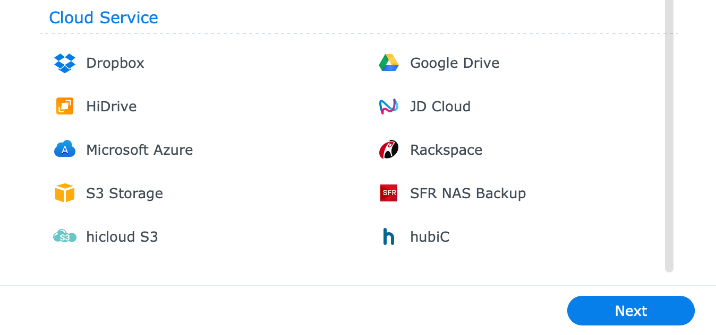Select HiDrive text in the list
The height and width of the screenshot is (335, 716).
112,107
